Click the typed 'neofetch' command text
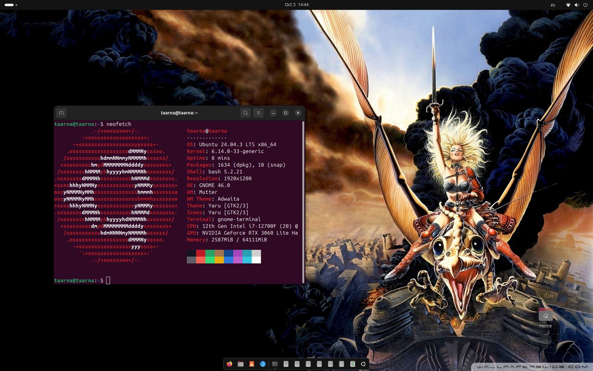 pyautogui.click(x=119, y=124)
